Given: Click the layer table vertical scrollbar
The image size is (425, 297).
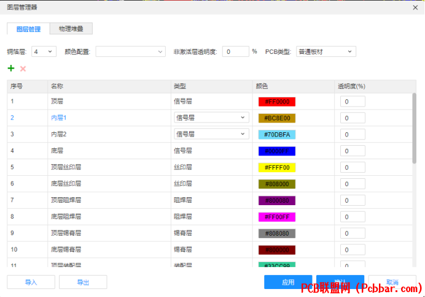Looking at the screenshot, I should (414, 128).
